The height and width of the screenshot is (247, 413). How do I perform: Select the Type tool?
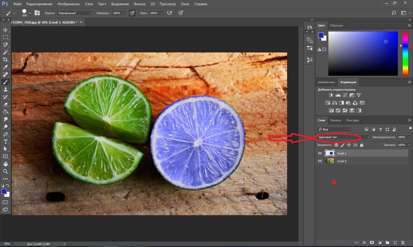point(5,142)
